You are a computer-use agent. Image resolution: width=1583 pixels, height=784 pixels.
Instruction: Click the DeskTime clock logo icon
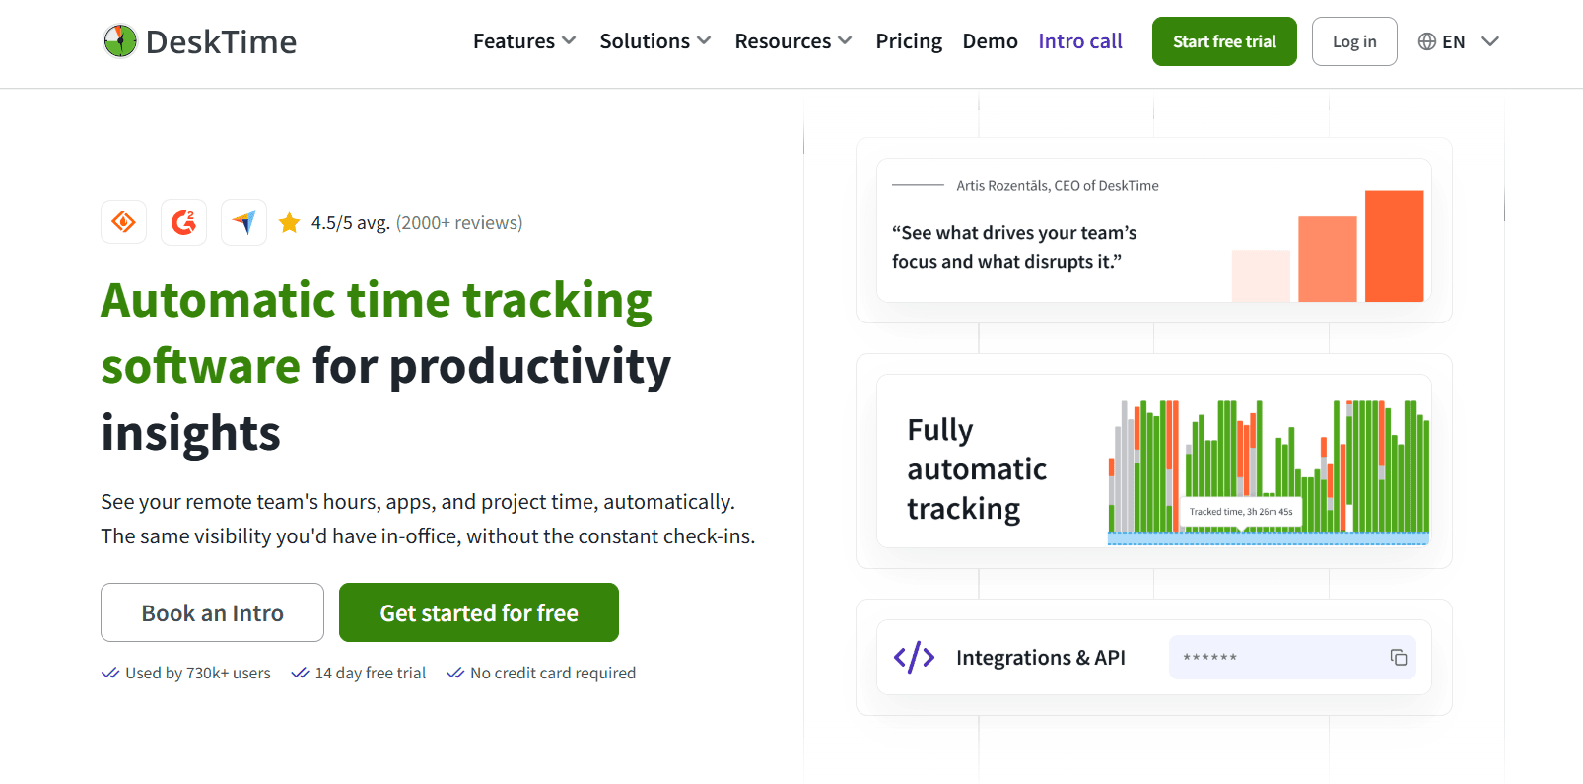click(x=120, y=41)
